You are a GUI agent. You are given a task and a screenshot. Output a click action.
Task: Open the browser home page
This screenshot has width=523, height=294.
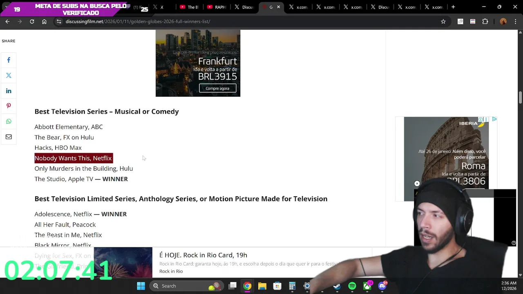coord(44,21)
